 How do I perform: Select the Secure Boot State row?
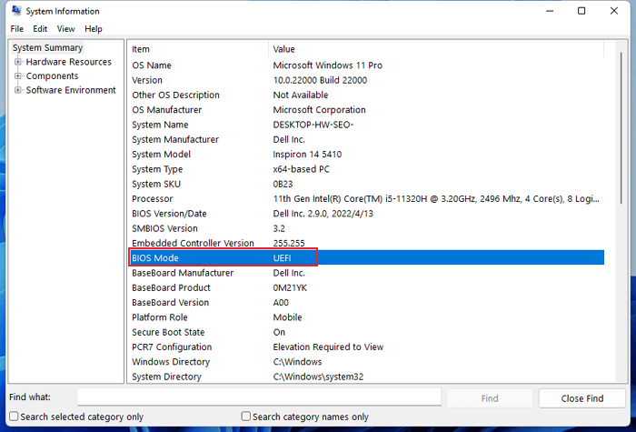[363, 332]
